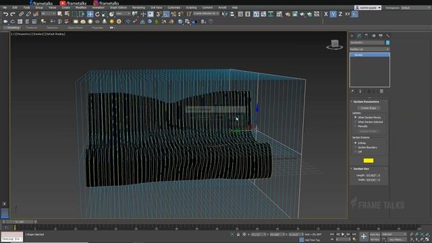
Task: Open the Utilities tab in command panel
Action: pyautogui.click(x=388, y=36)
